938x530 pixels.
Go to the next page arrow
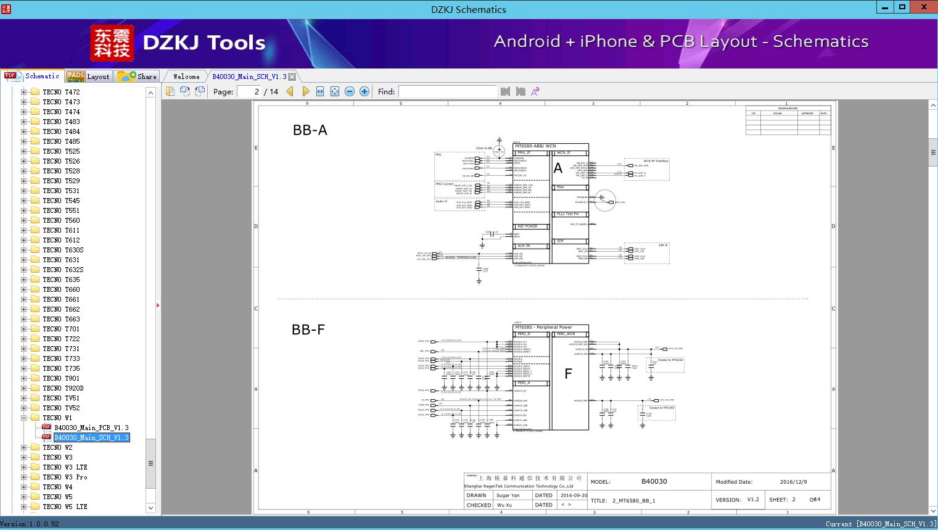[x=305, y=91]
